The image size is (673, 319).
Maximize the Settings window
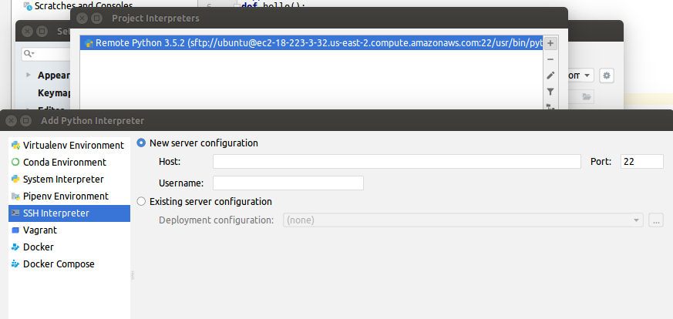click(42, 32)
